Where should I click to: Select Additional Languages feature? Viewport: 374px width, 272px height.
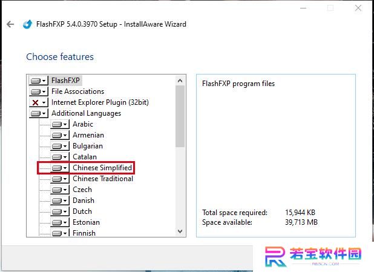pos(86,113)
